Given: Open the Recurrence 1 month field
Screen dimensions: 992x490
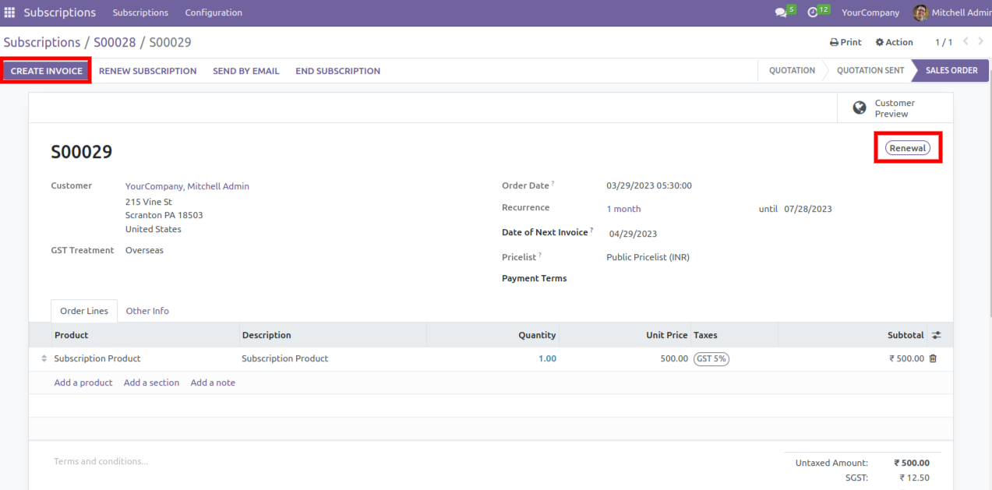Looking at the screenshot, I should click(623, 209).
